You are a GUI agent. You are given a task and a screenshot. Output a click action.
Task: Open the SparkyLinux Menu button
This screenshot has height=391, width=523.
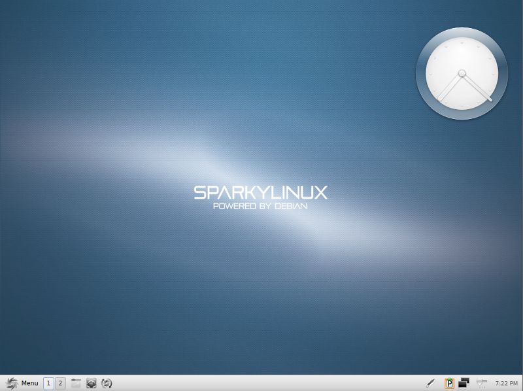click(22, 383)
